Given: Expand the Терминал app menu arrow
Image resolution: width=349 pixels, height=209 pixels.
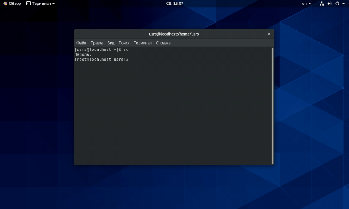Looking at the screenshot, I should 53,4.
